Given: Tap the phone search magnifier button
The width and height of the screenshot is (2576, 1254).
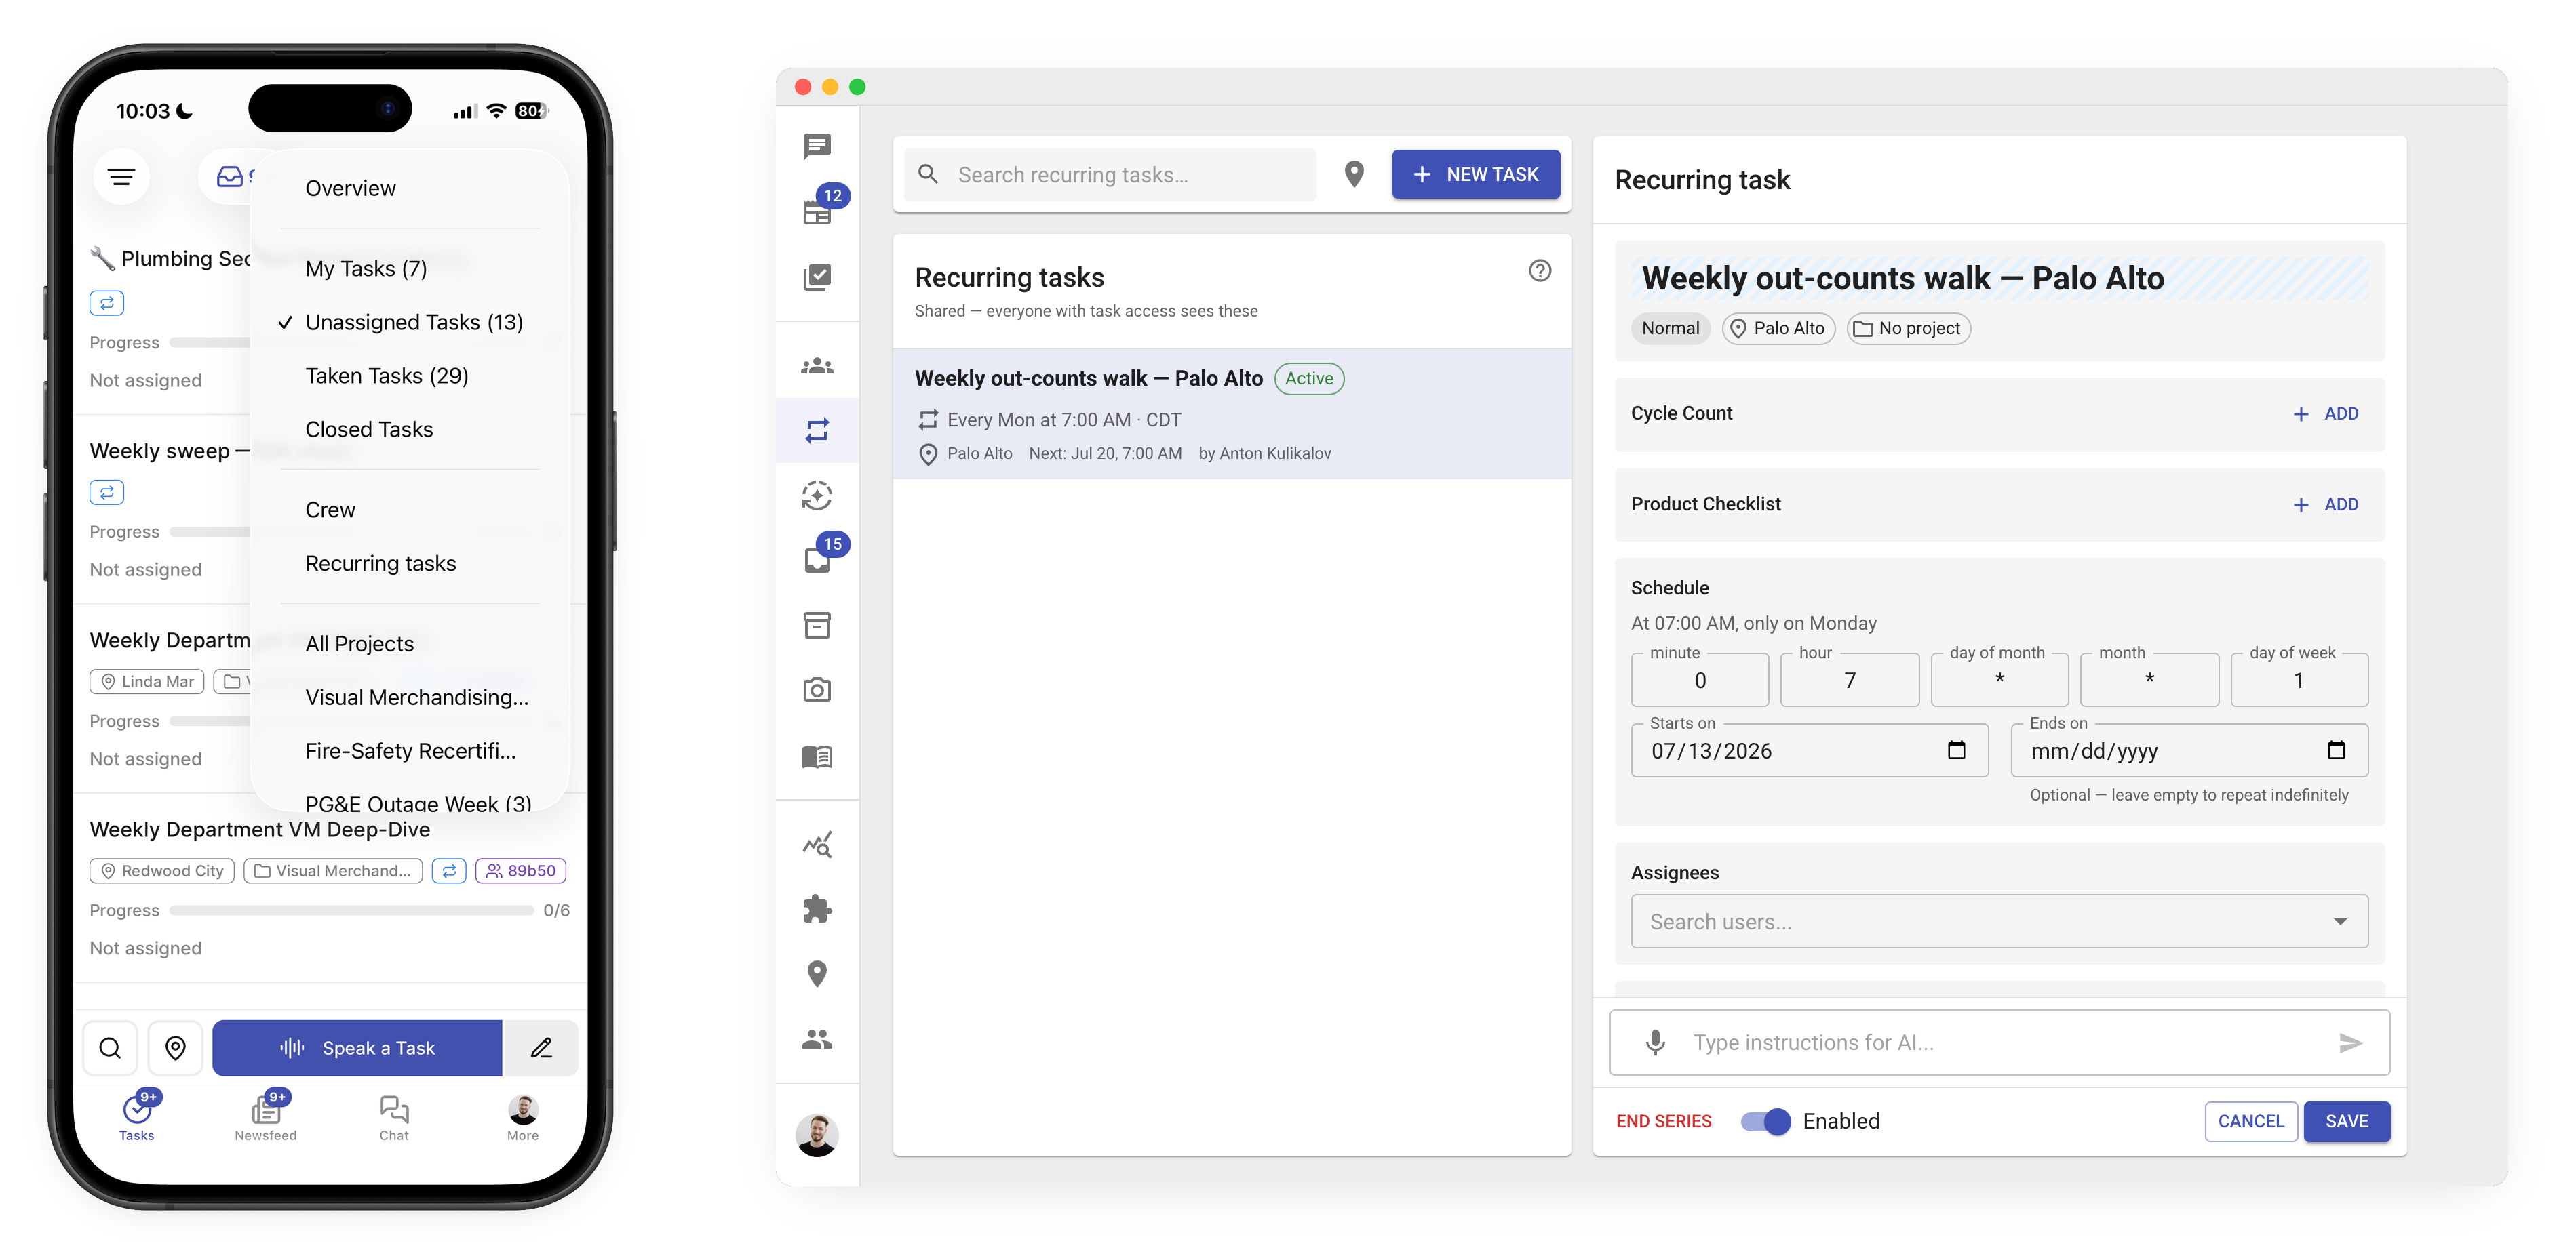Looking at the screenshot, I should pos(110,1048).
